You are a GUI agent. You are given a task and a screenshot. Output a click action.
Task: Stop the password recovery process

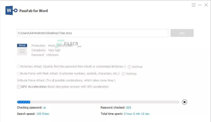tap(184, 102)
